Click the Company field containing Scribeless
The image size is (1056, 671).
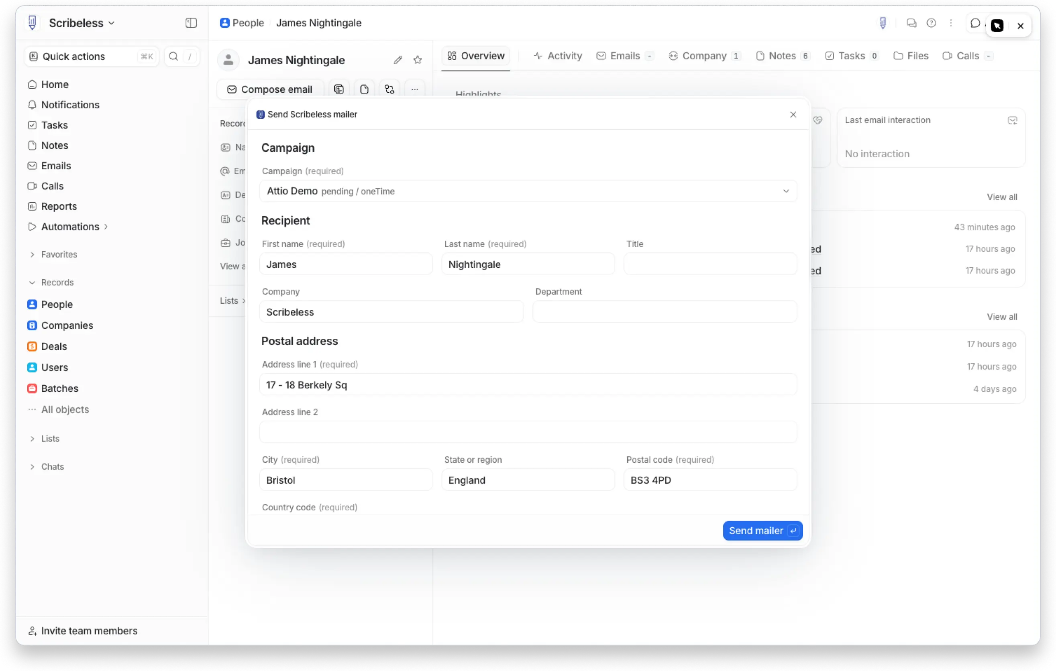tap(391, 312)
